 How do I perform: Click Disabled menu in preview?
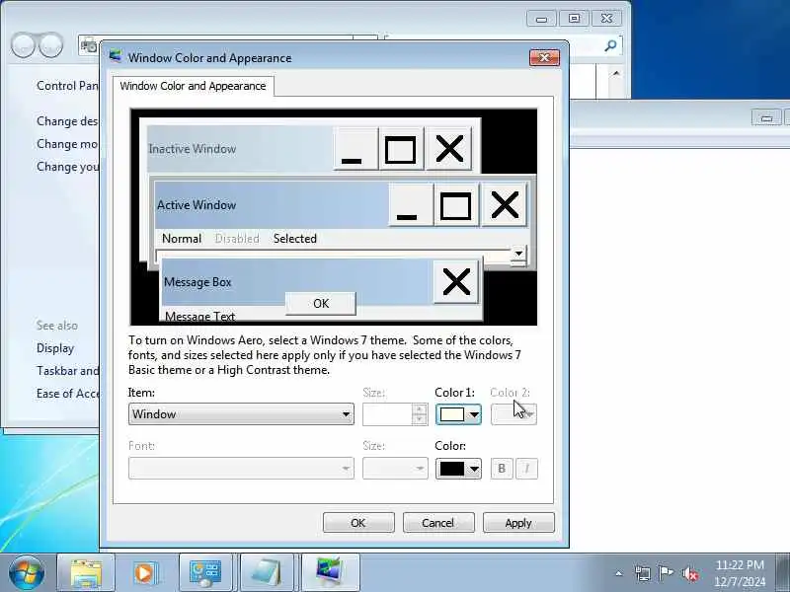click(237, 239)
